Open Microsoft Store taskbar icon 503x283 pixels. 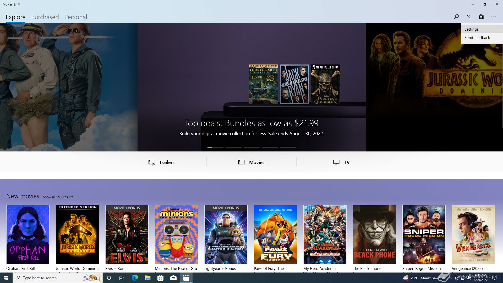(160, 278)
